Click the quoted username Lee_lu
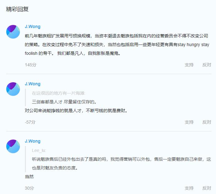This screenshot has height=194, width=216. coord(39,150)
